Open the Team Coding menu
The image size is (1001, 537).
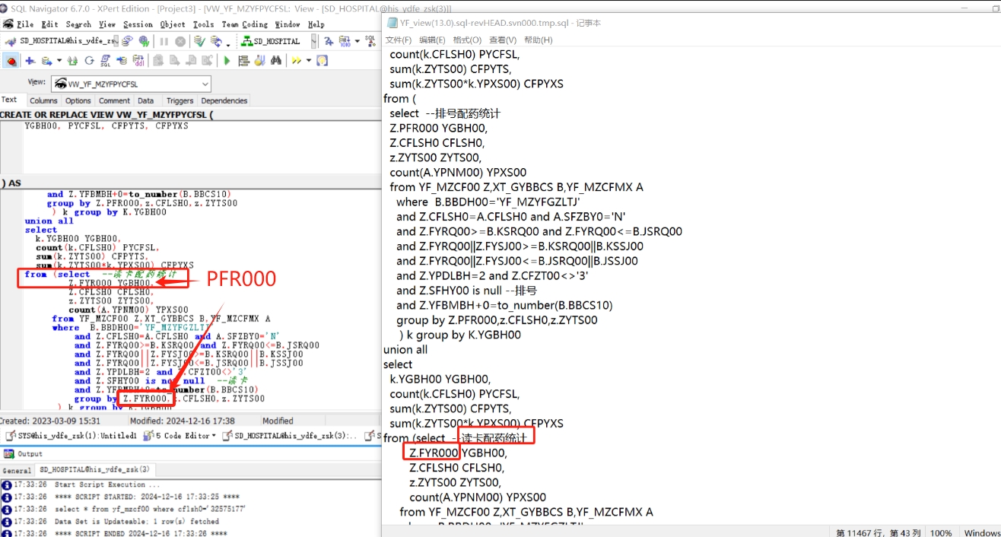pyautogui.click(x=244, y=24)
